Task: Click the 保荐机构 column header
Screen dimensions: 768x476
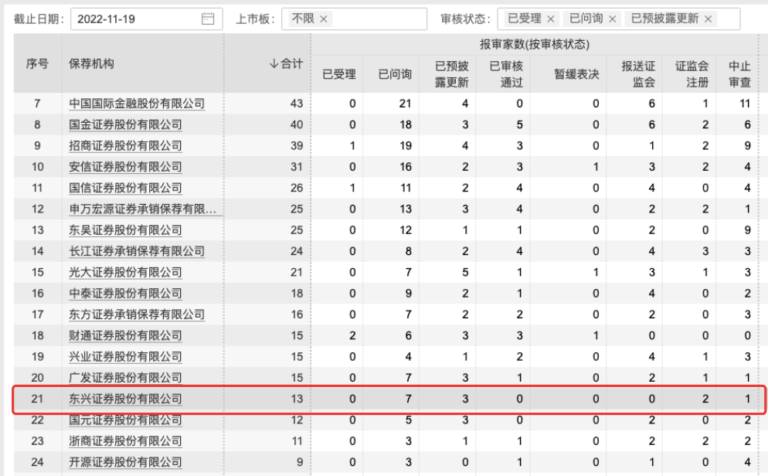Action: pos(92,63)
